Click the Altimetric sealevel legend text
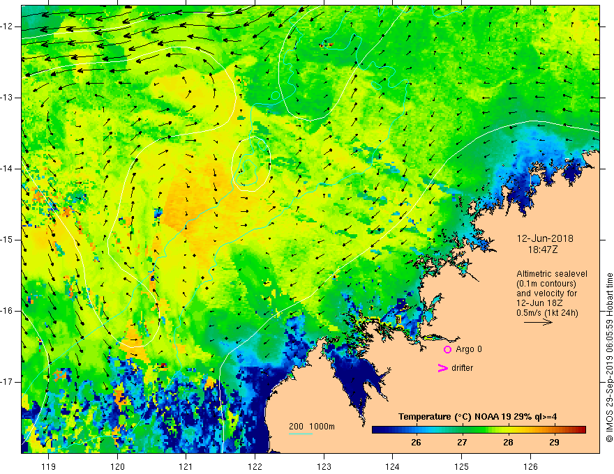The height and width of the screenshot is (474, 614). click(552, 274)
